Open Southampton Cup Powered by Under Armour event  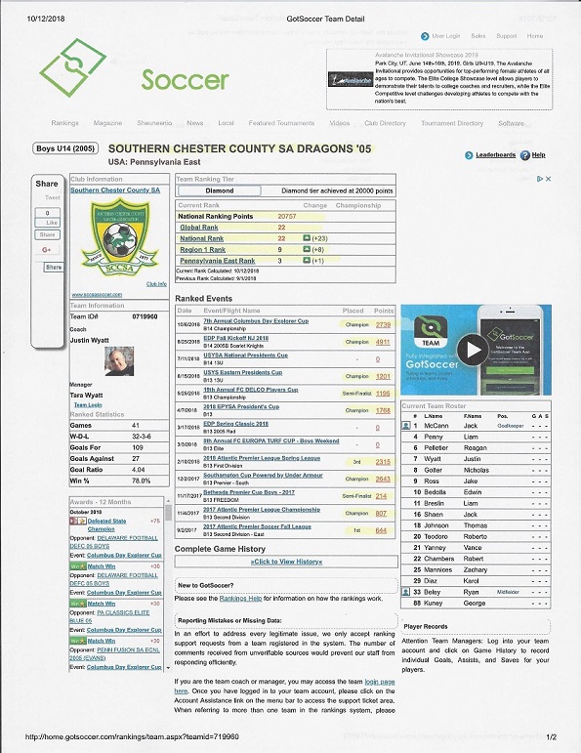tap(263, 476)
